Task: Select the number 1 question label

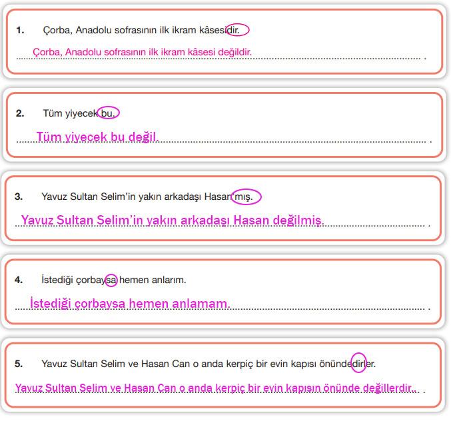Action: coord(20,31)
